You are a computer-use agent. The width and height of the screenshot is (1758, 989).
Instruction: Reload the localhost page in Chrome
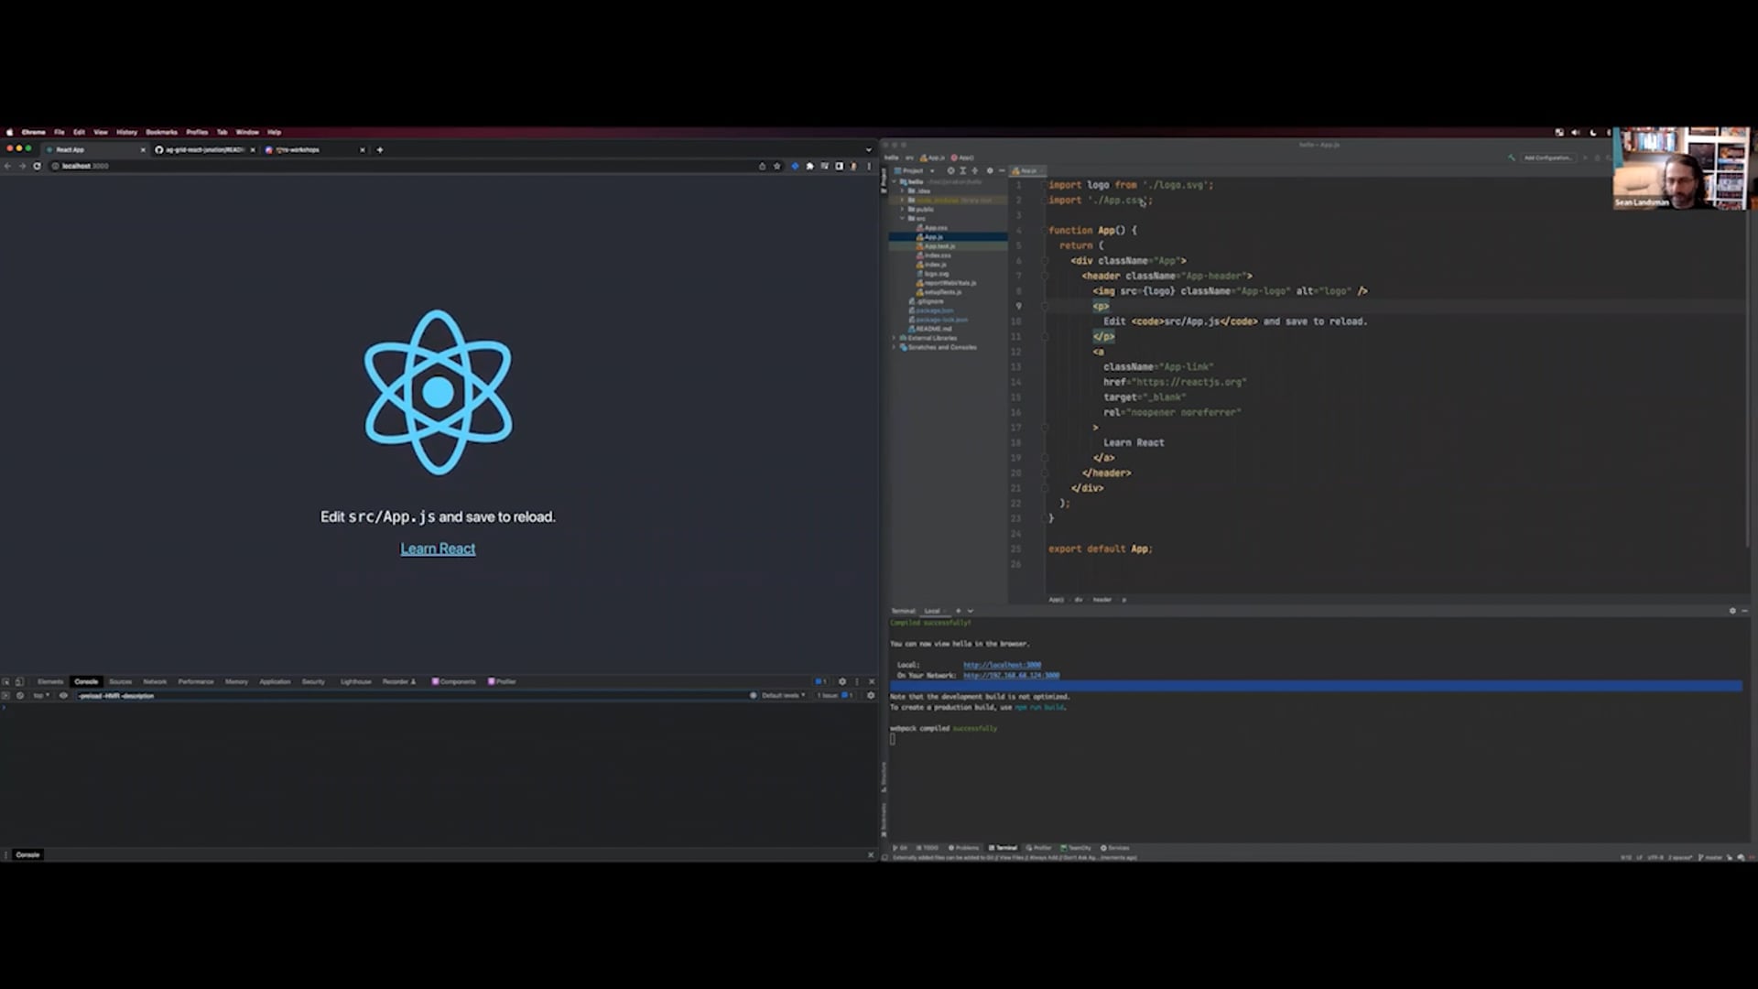tap(37, 166)
